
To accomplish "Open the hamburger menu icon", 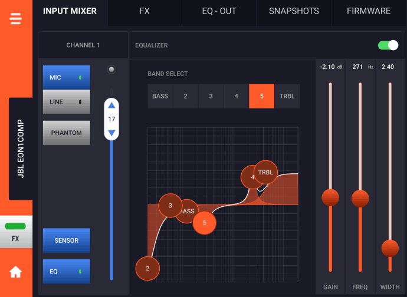I will pyautogui.click(x=15, y=18).
